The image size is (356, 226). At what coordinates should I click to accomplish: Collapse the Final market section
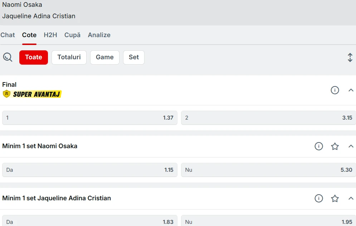pyautogui.click(x=351, y=90)
